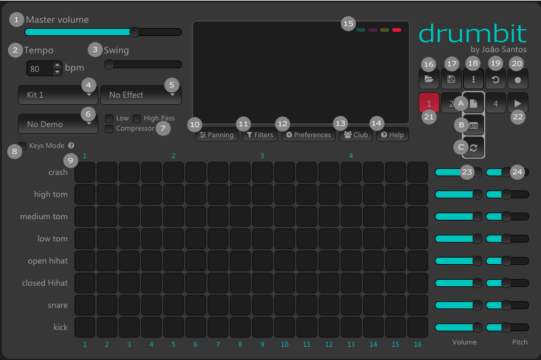Select pattern 4 button
This screenshot has width=541, height=360.
[495, 103]
